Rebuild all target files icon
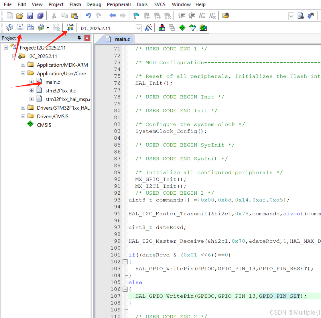The image size is (321, 318). pos(30,27)
